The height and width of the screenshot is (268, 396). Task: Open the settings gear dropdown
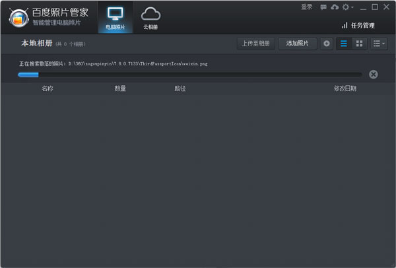click(348, 7)
